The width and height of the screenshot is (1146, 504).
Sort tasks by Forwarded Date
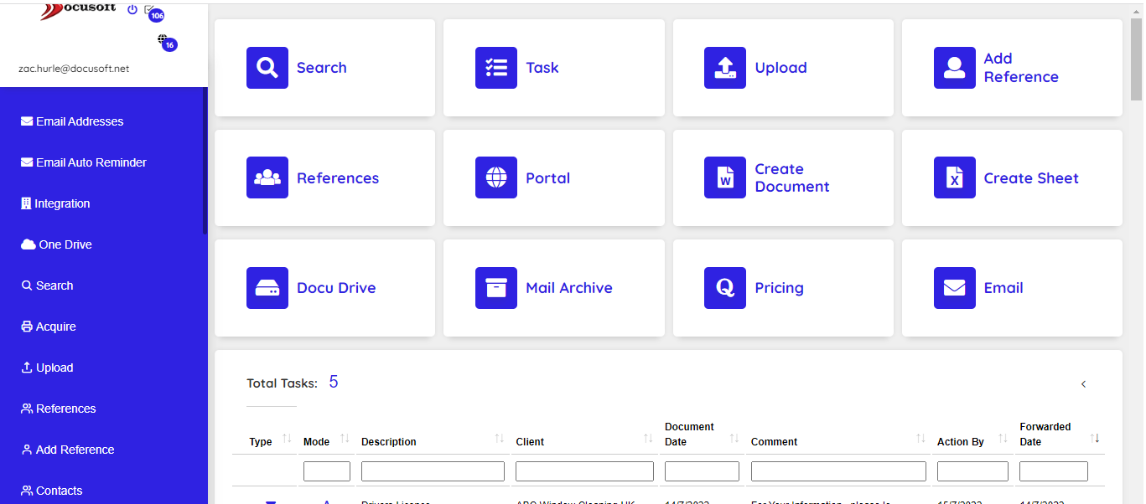pyautogui.click(x=1096, y=437)
